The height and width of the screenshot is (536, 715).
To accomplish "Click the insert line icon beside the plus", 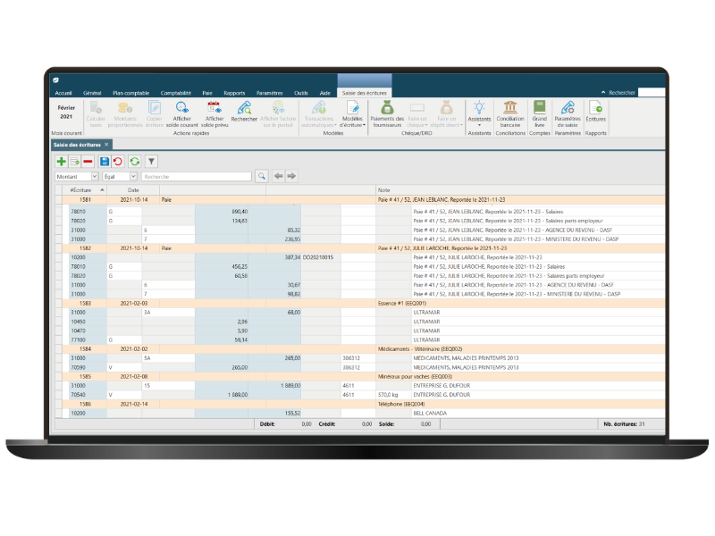I will 75,162.
